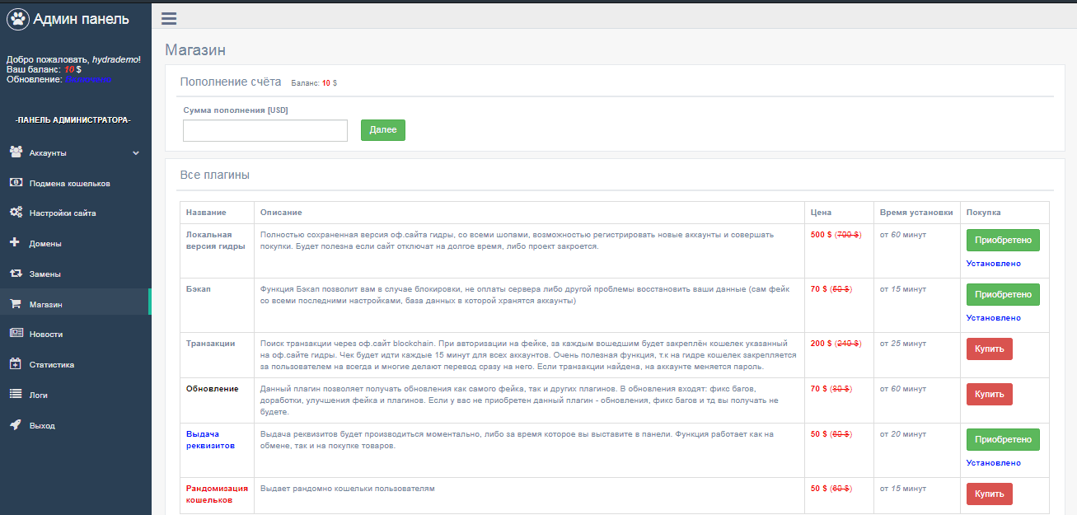
Task: Click the users icon beside Аккаунты
Action: click(16, 152)
